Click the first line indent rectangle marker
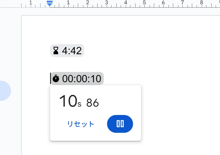This screenshot has width=220, height=155. point(50,2)
